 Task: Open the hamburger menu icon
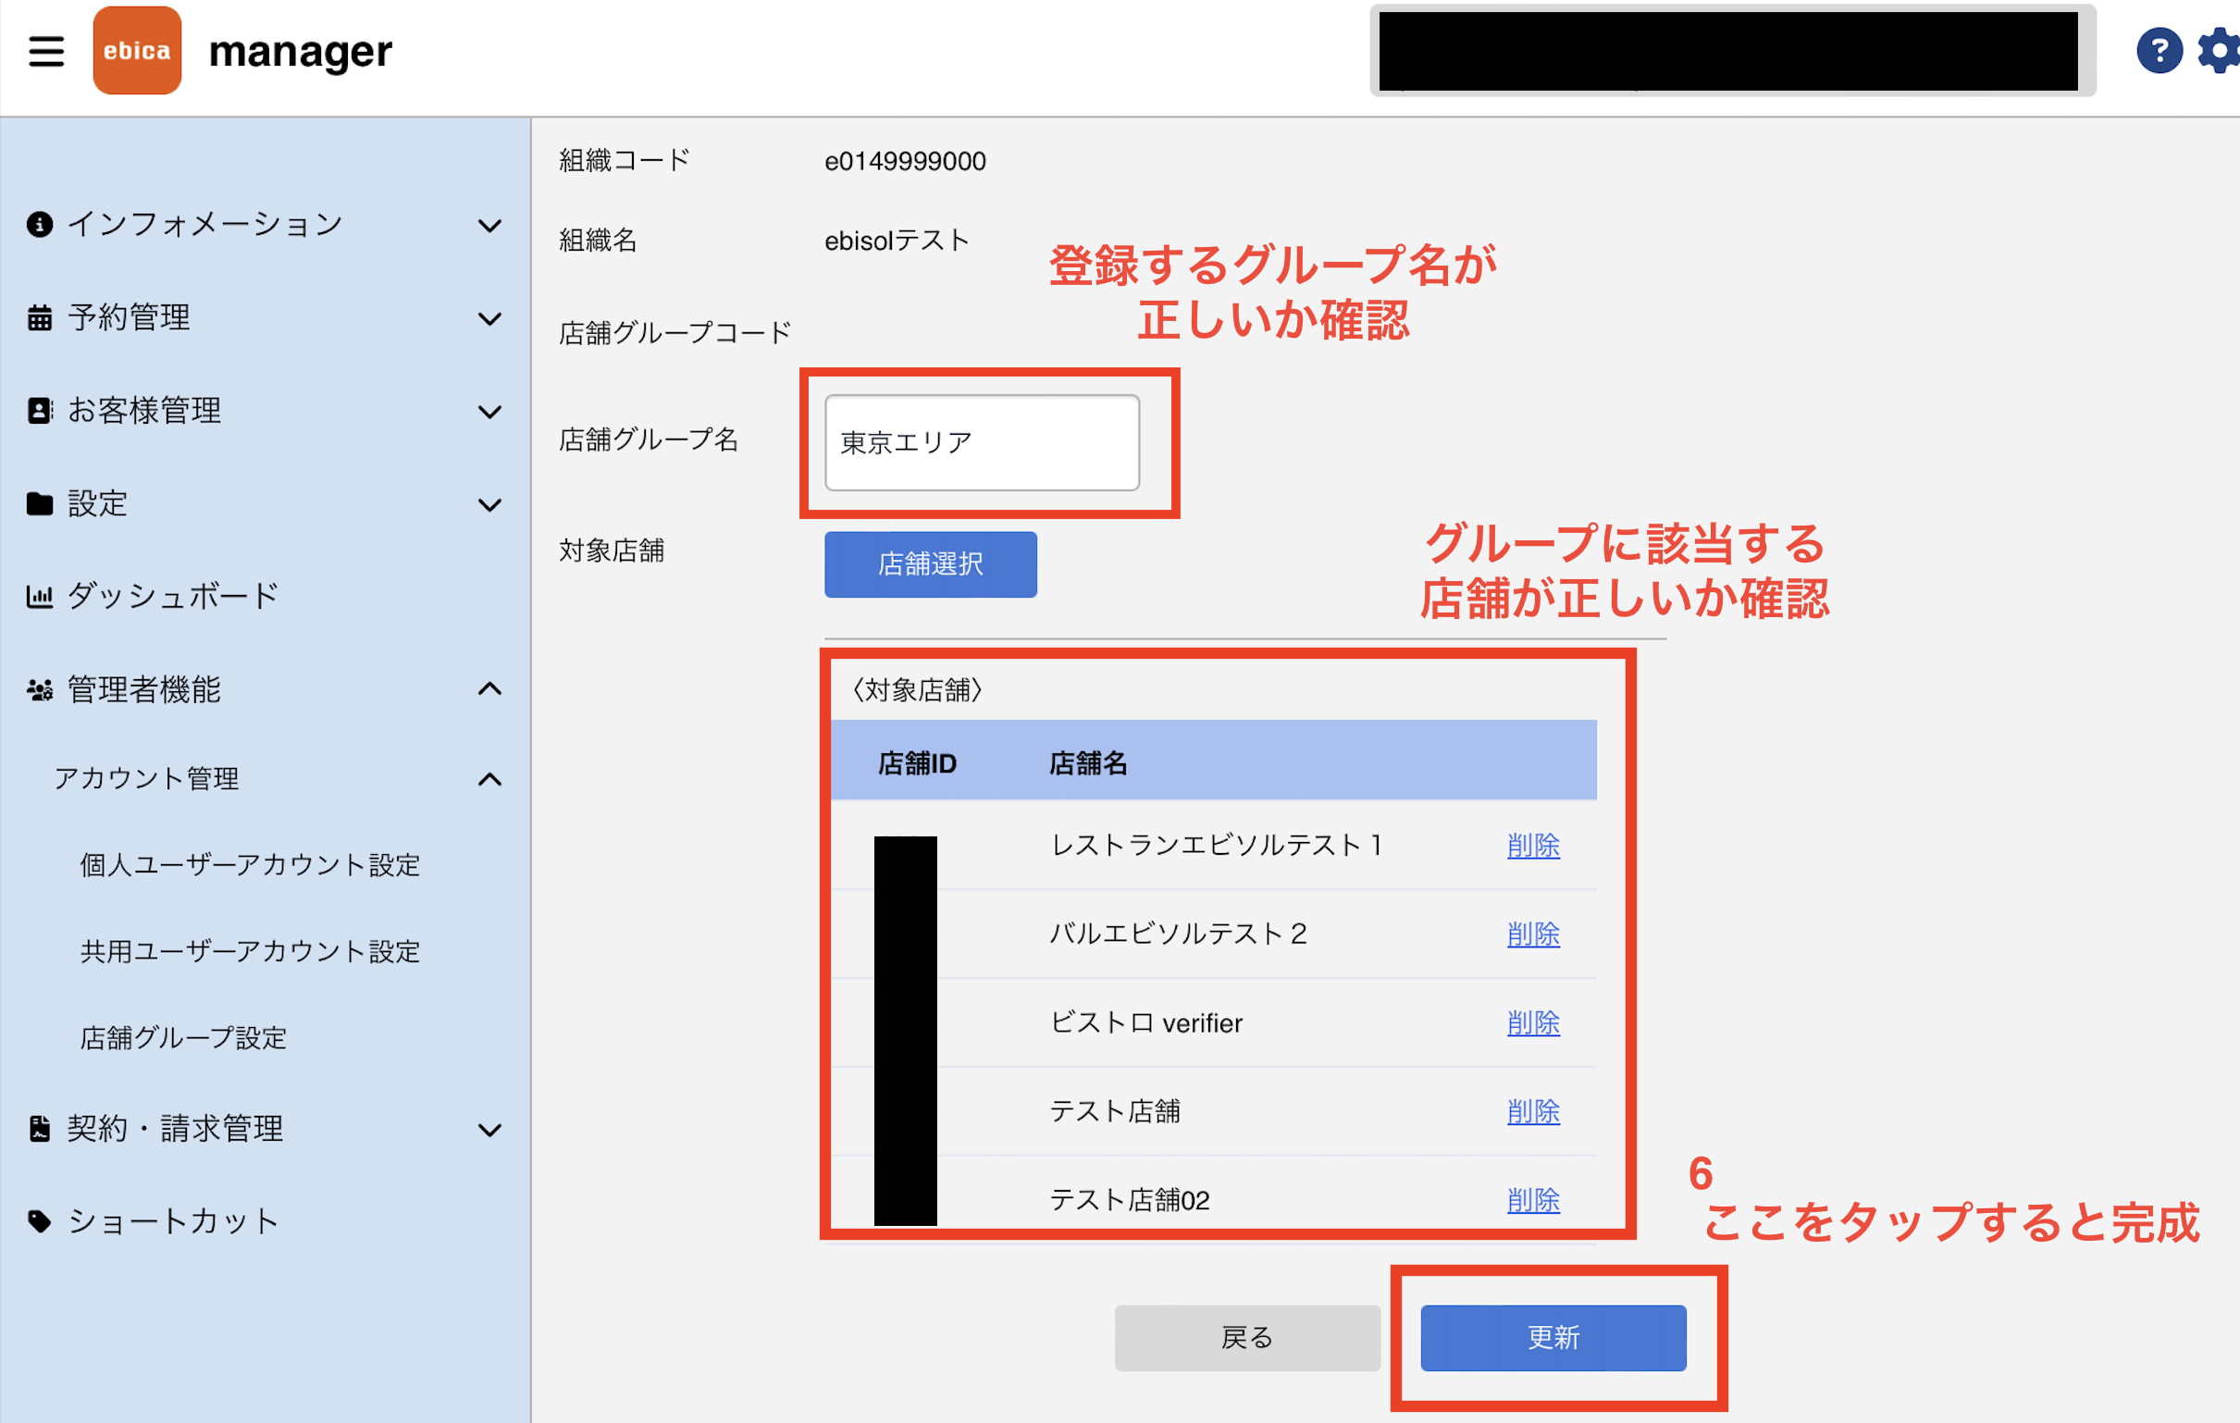[45, 50]
